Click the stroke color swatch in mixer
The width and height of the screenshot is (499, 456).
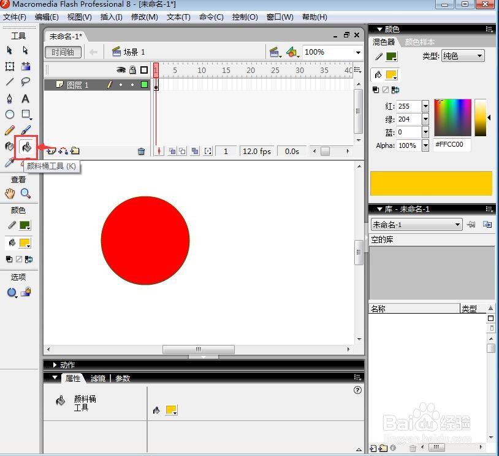tap(391, 56)
